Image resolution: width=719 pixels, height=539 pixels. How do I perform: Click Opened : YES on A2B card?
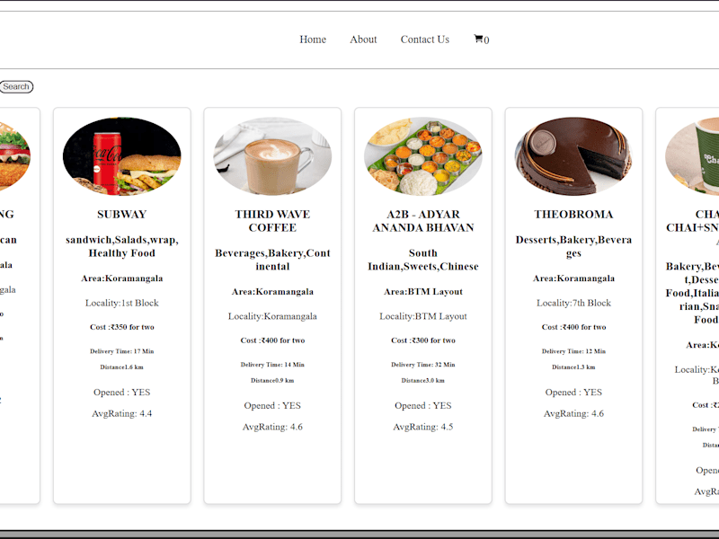point(423,406)
